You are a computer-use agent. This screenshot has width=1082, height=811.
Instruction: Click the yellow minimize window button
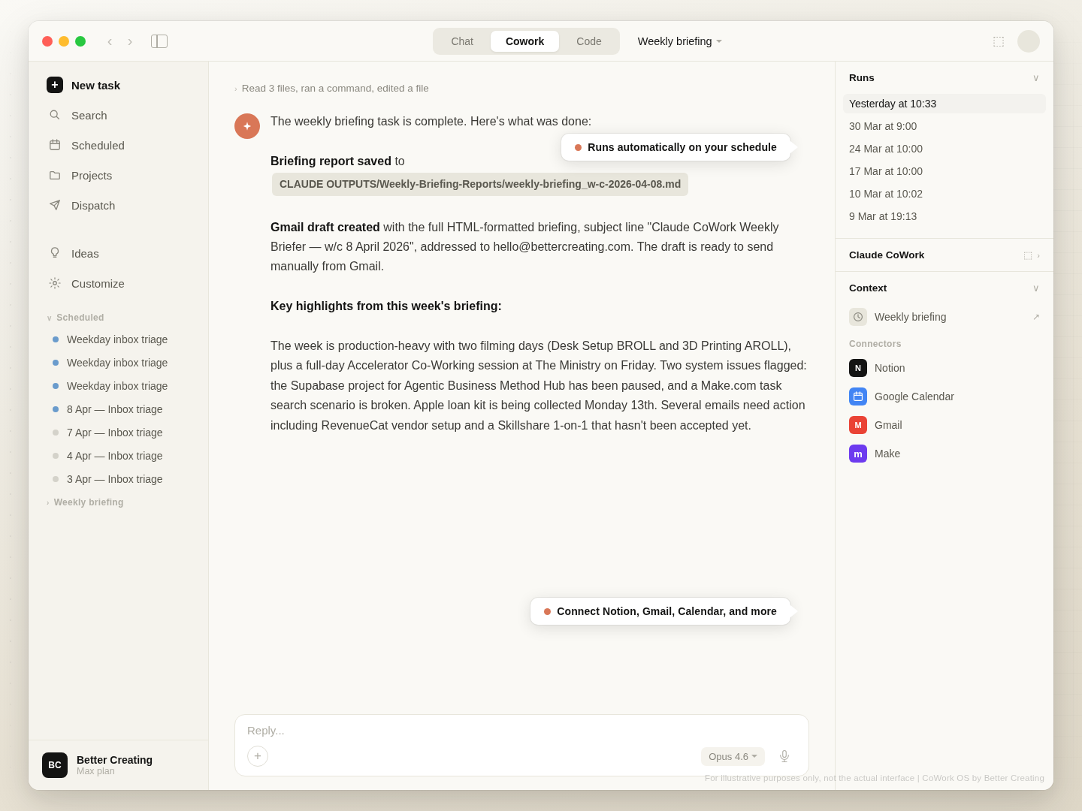pos(64,41)
